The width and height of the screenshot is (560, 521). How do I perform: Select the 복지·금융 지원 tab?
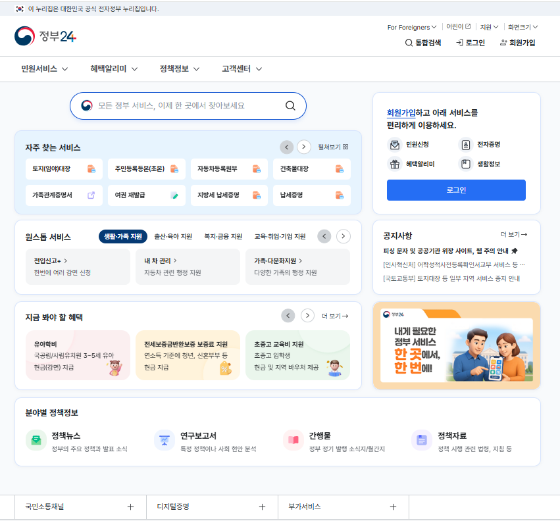223,236
